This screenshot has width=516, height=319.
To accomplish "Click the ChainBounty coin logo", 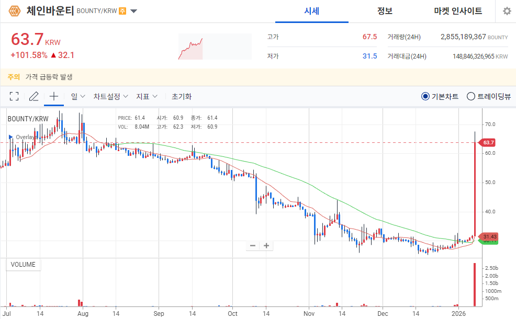I will click(14, 10).
